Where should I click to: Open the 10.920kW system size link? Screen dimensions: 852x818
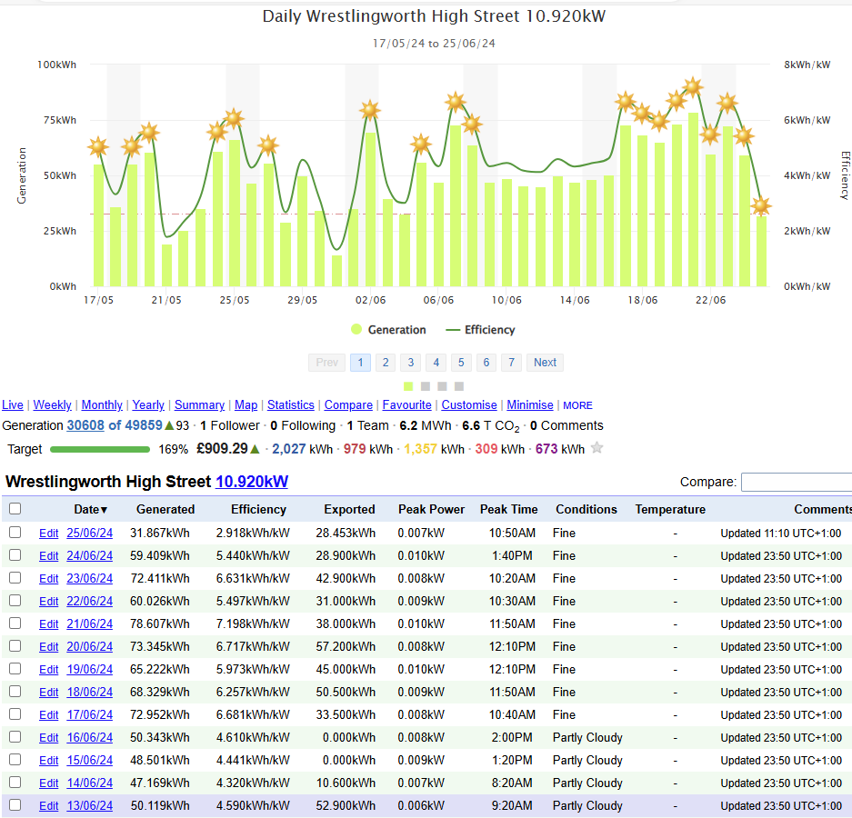point(252,482)
